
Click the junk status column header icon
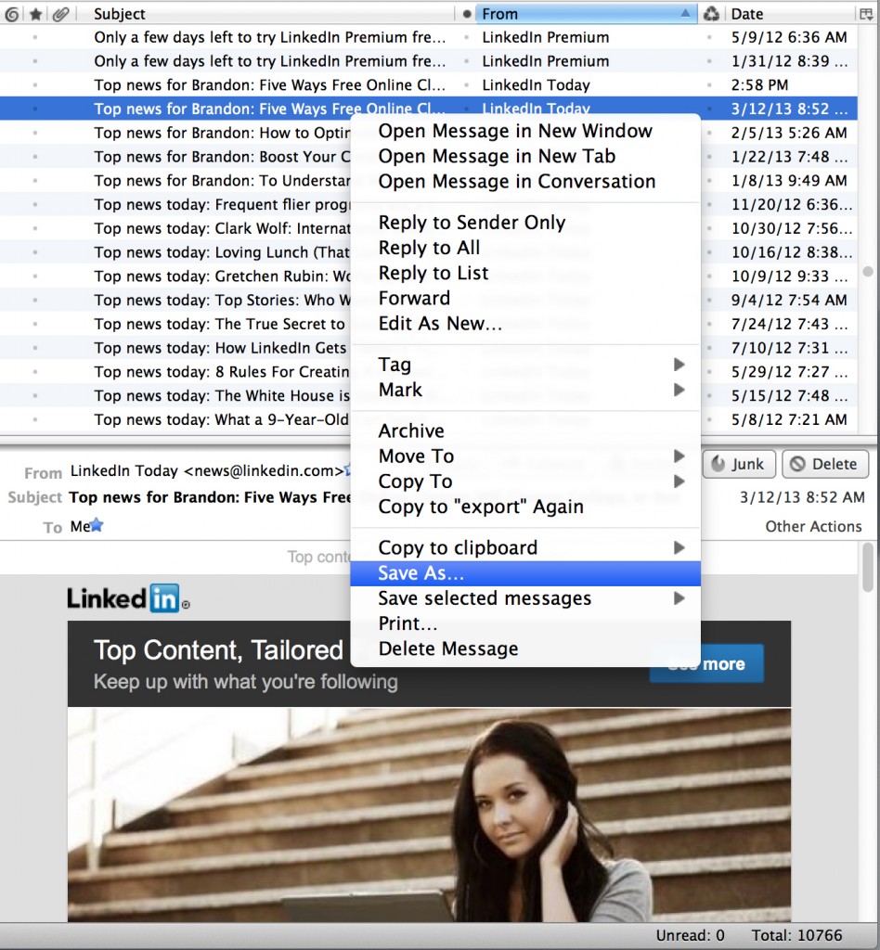(x=711, y=13)
